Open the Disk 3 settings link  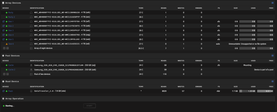(x=11, y=30)
